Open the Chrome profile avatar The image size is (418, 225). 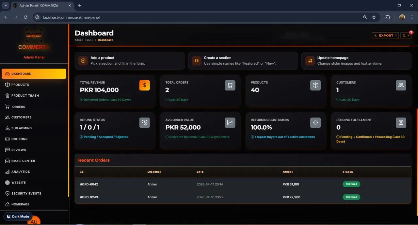pos(402,17)
